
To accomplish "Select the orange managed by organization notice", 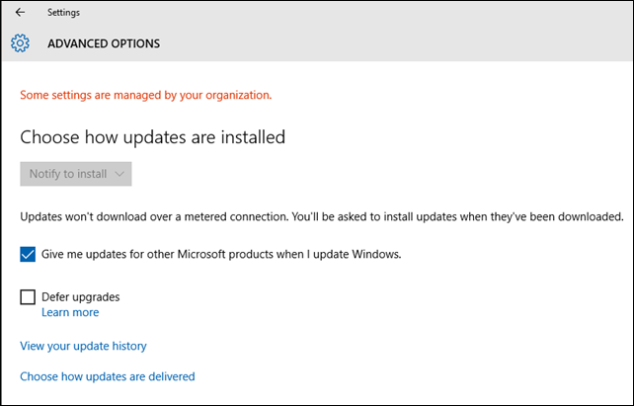I will (x=146, y=95).
